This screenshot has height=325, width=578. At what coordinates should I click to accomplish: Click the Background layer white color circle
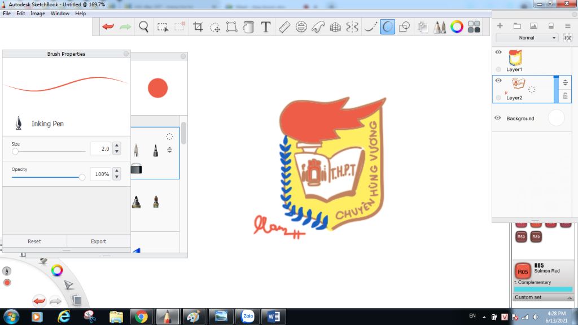click(556, 118)
